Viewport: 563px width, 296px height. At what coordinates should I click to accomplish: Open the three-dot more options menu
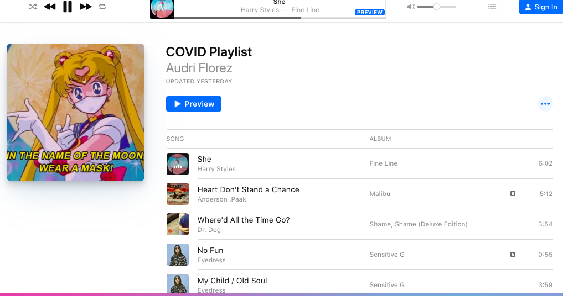click(x=545, y=104)
